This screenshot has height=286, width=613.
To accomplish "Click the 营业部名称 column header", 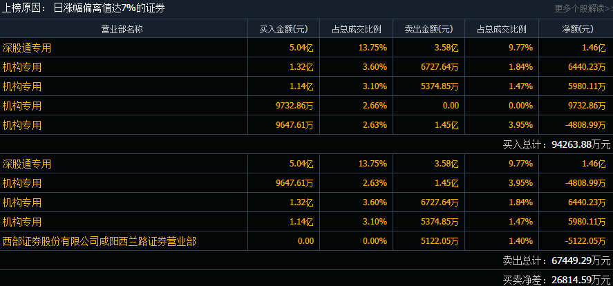I will pyautogui.click(x=122, y=29).
